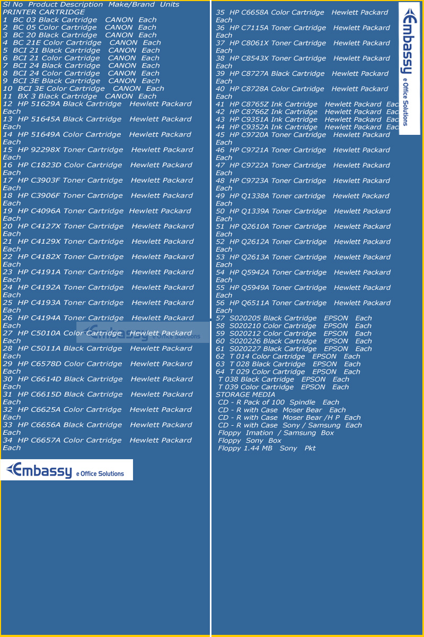Select row '19 HP C4096A Toner Cartridge'
The height and width of the screenshot is (637, 424).
point(97,214)
